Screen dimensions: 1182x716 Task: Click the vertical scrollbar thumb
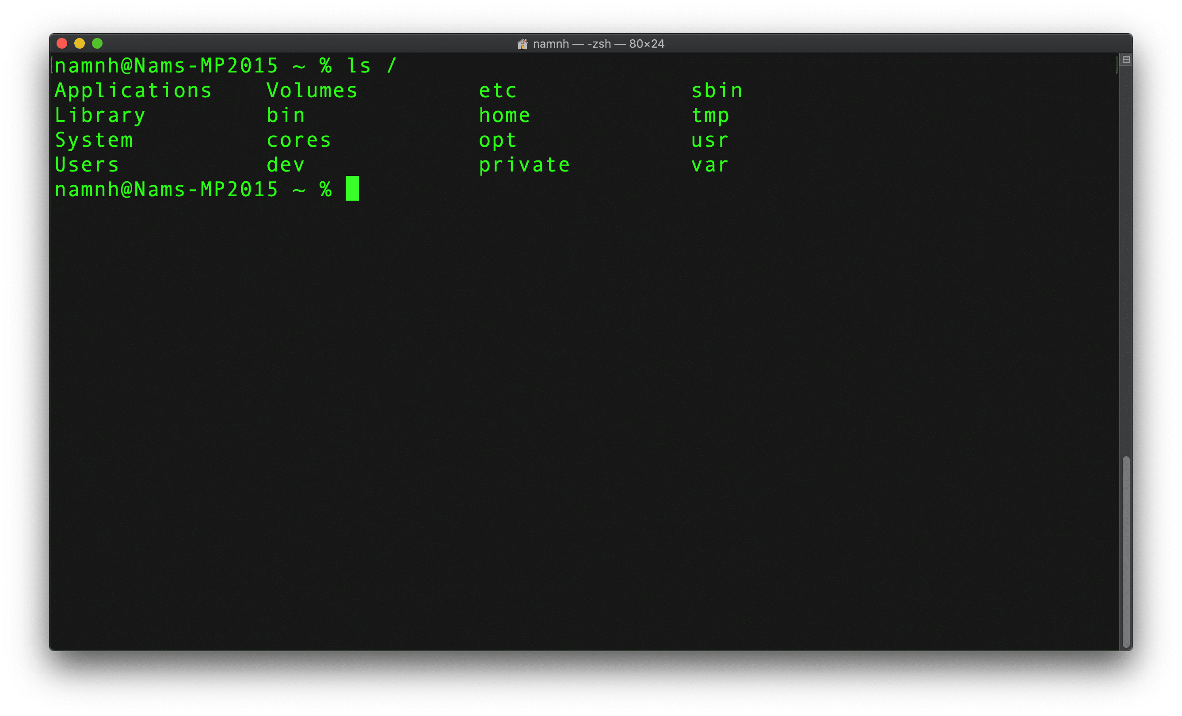coord(1126,552)
